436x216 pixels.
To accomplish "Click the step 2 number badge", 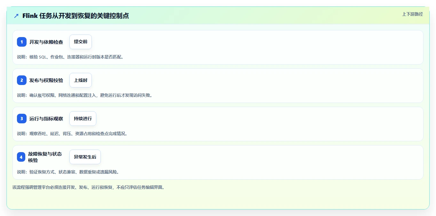I will [22, 80].
